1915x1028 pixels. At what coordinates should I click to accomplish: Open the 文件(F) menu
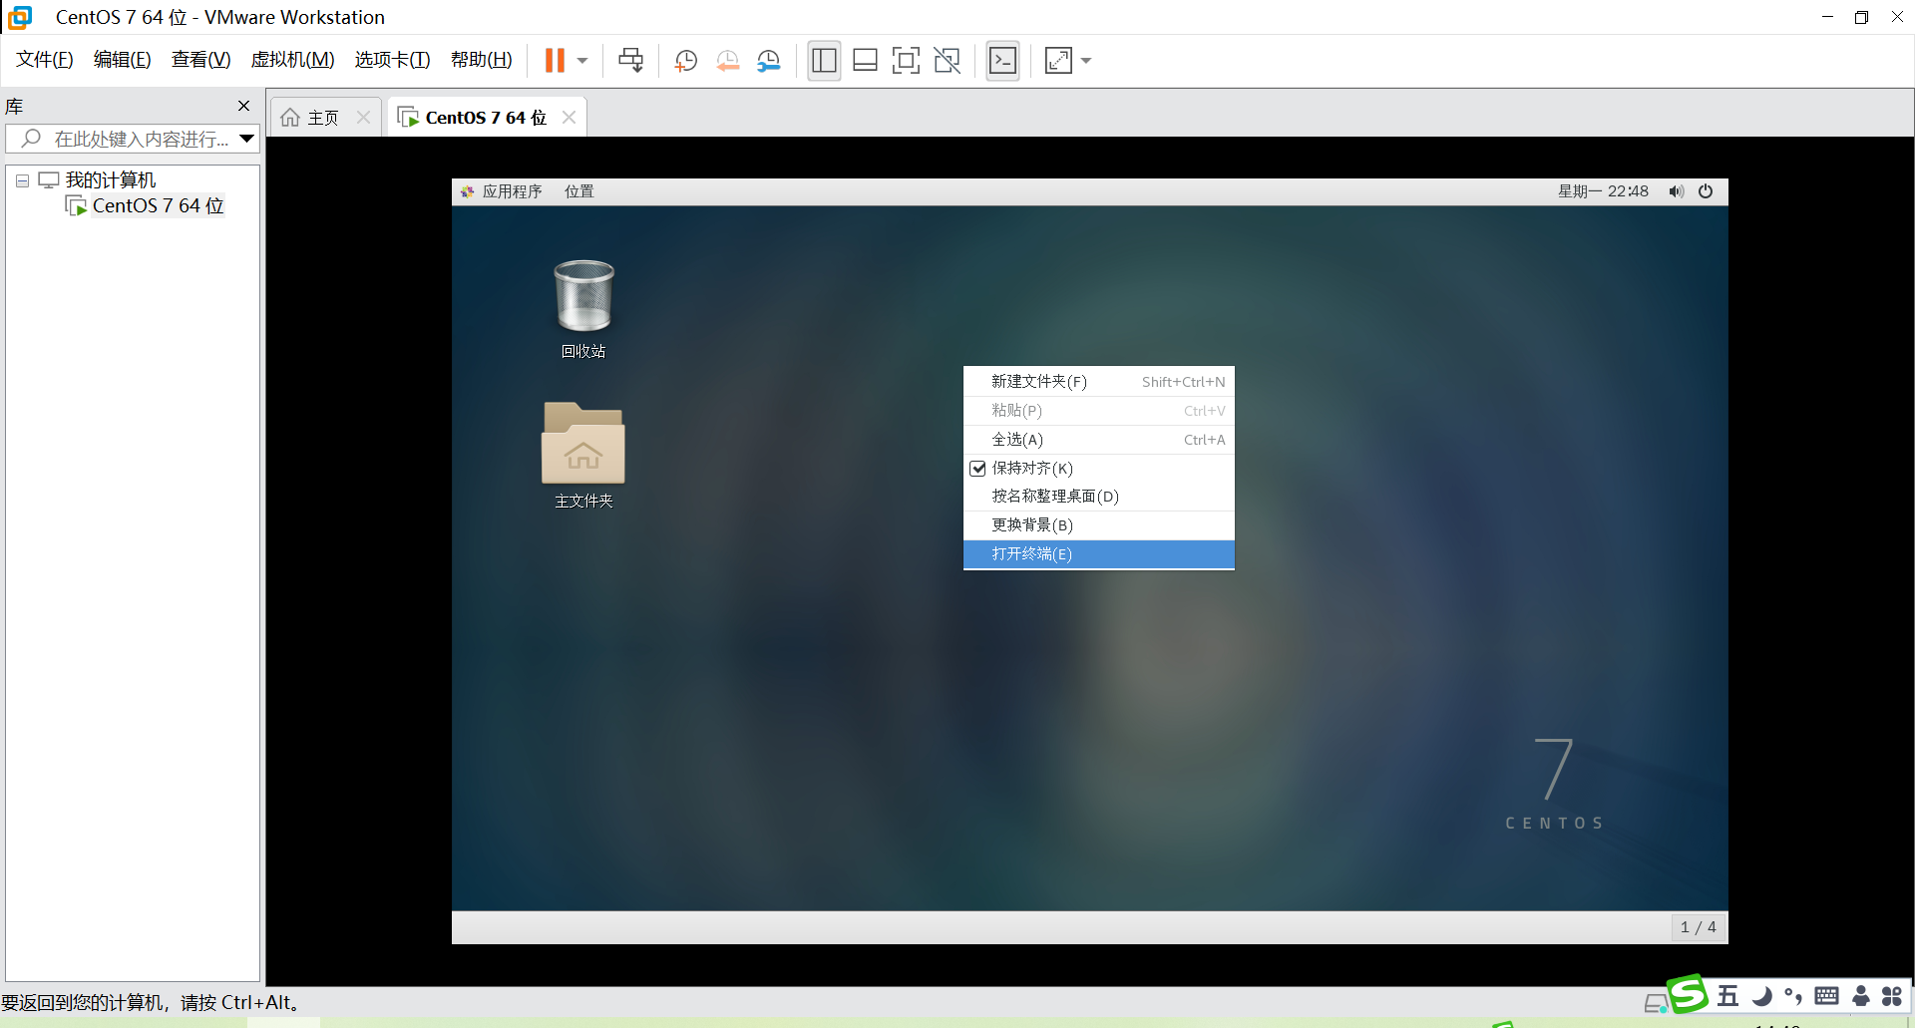coord(45,60)
